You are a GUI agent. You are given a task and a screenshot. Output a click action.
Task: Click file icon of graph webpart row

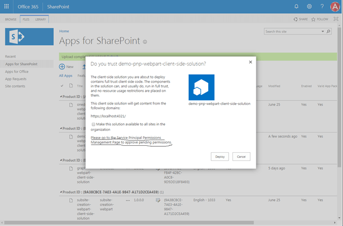pos(71,168)
